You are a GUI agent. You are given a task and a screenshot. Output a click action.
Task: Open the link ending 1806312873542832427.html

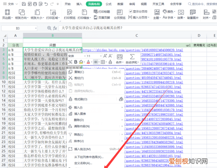point(154,73)
